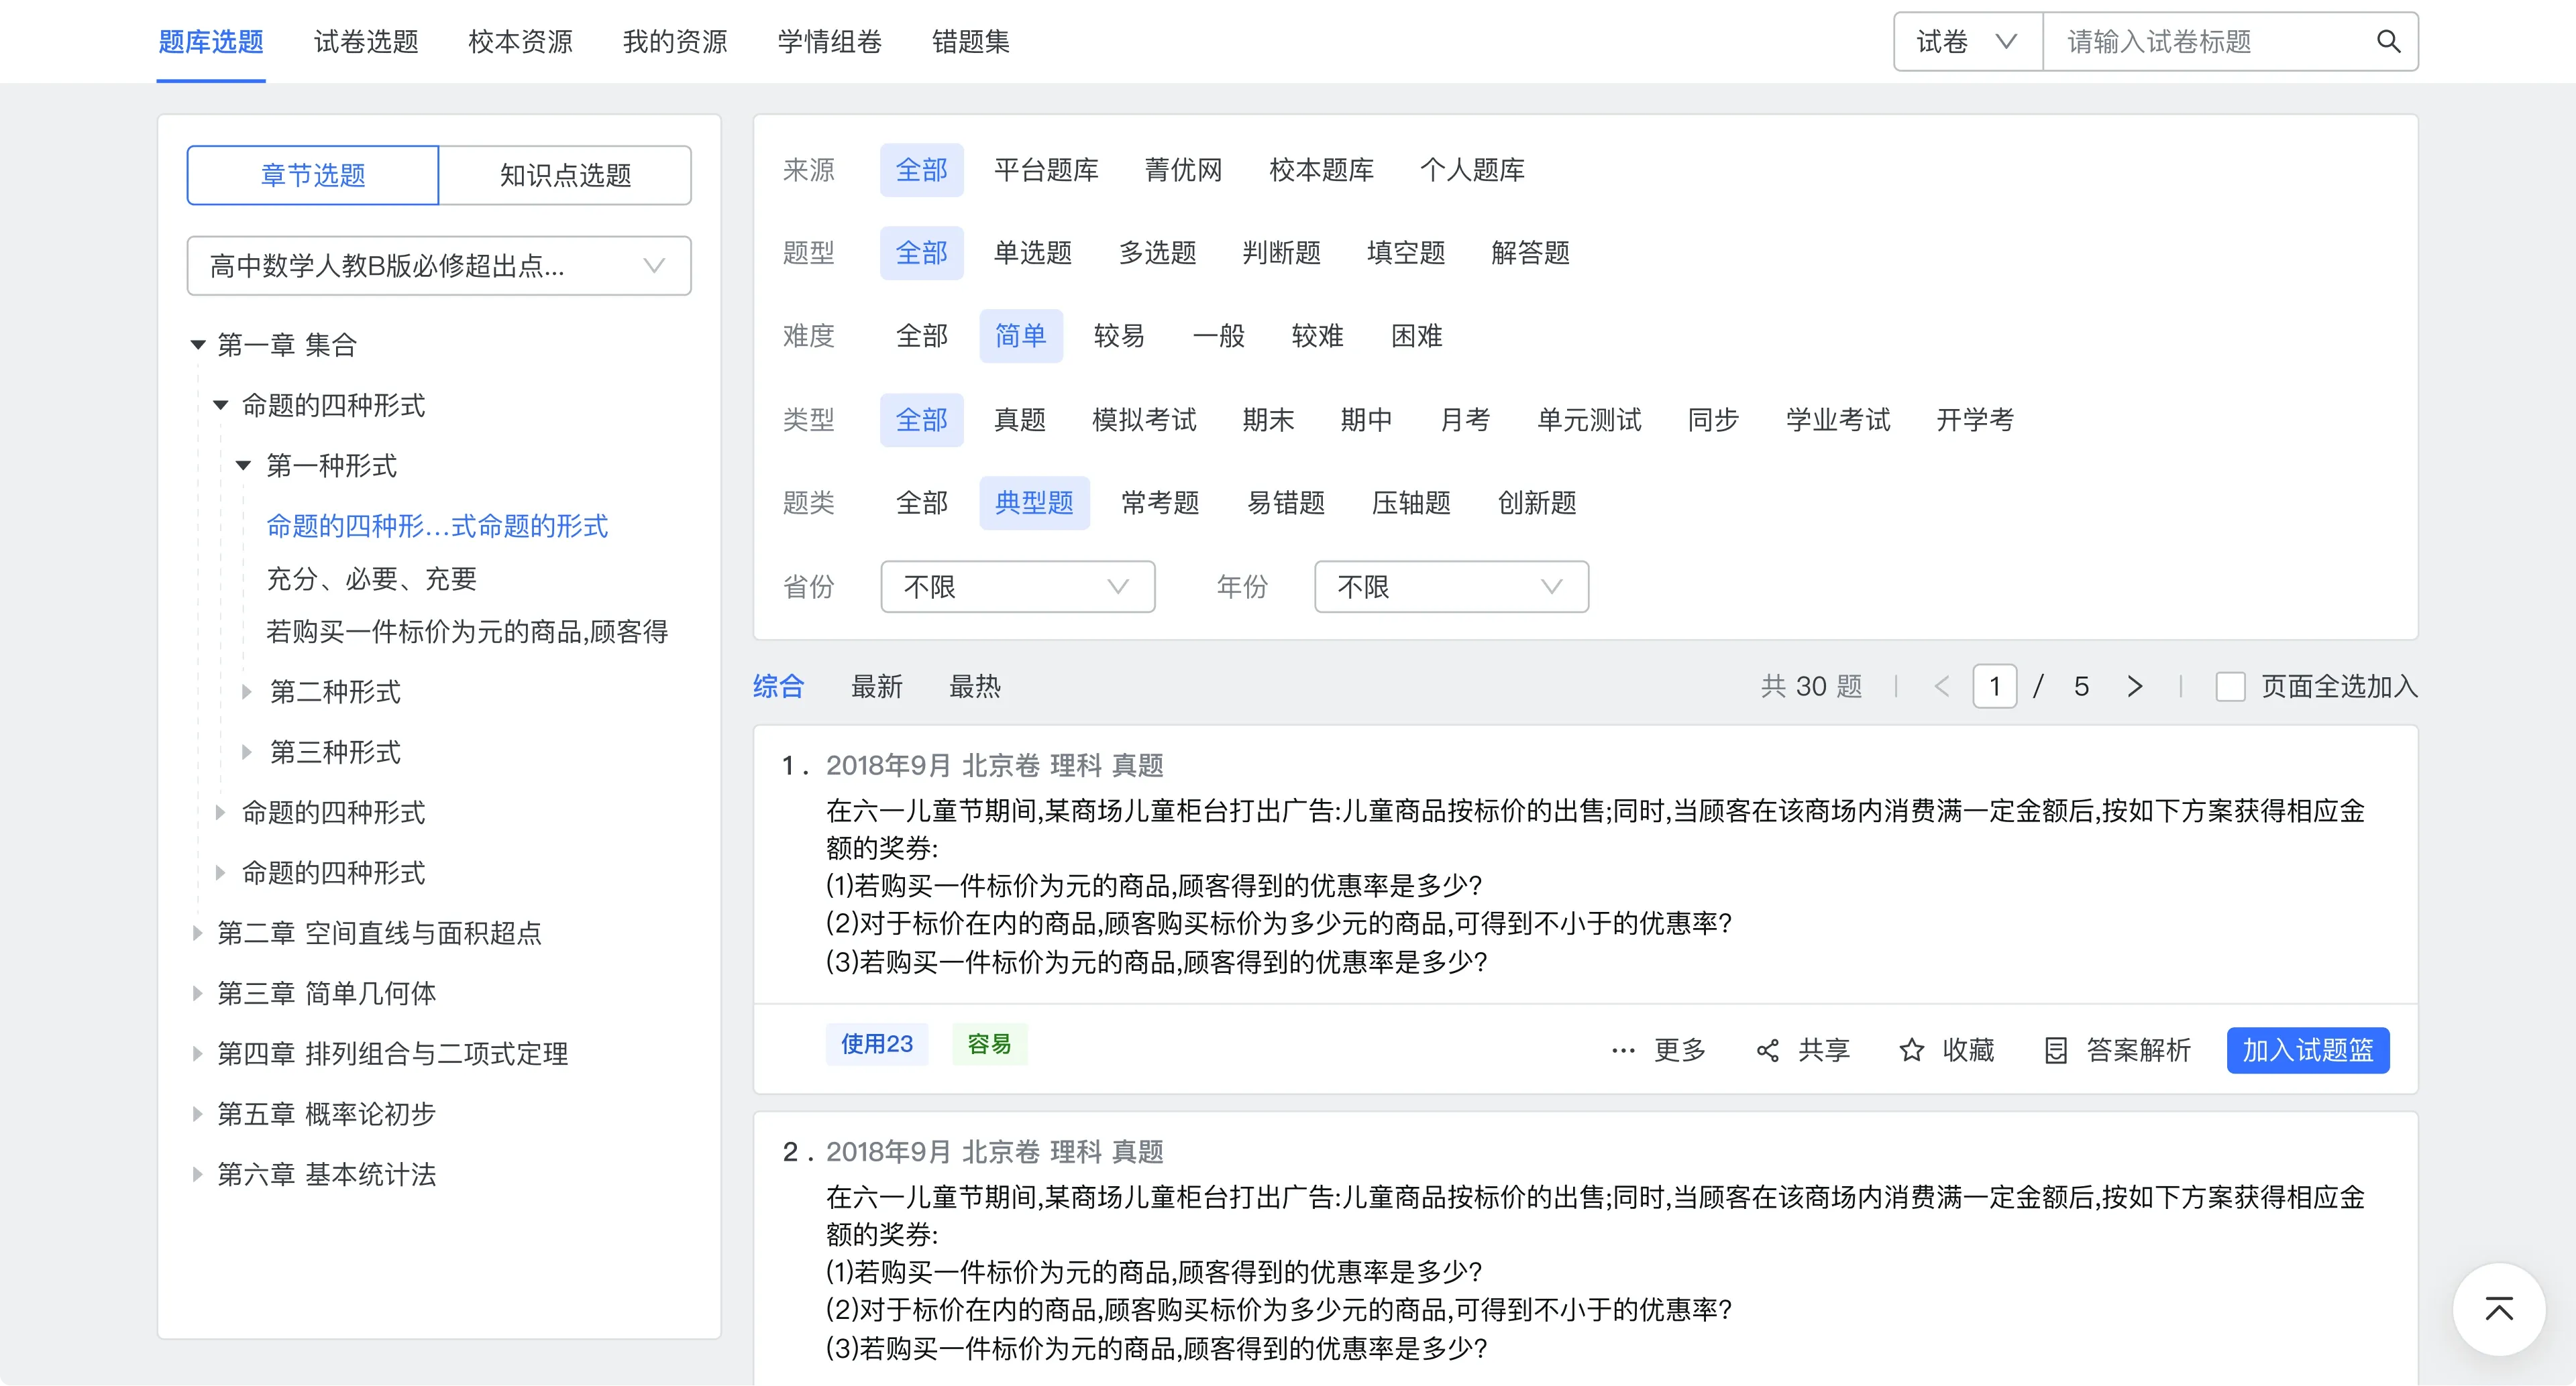Viewport: 2576px width, 1386px height.
Task: Switch to 题库选题 tab
Action: coord(211,42)
